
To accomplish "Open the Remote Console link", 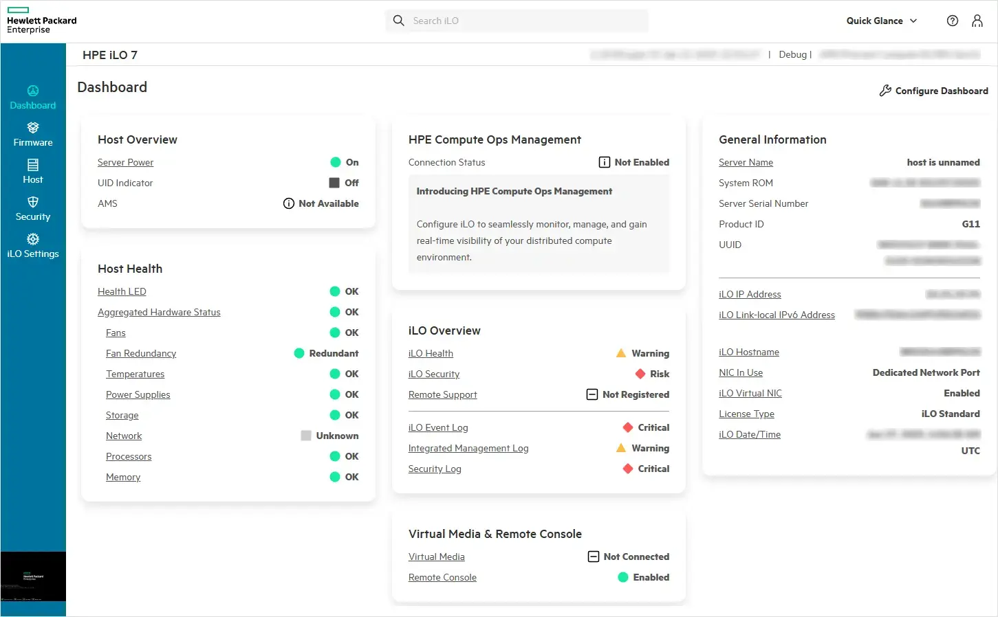I will tap(442, 577).
